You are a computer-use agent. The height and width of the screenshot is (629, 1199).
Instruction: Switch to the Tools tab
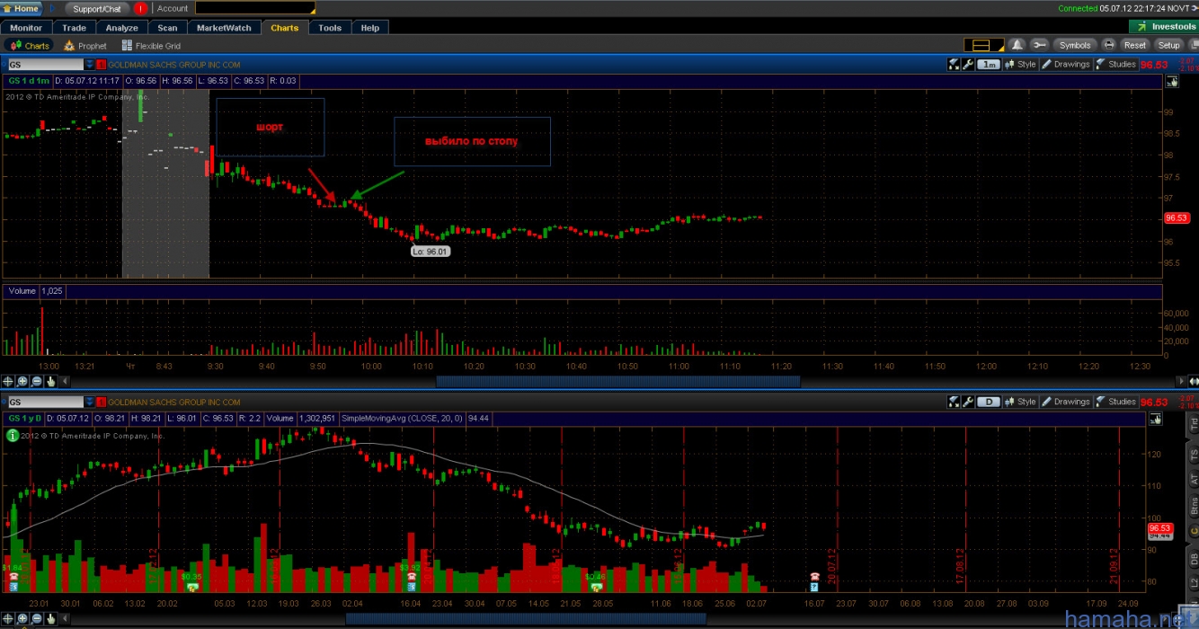[x=330, y=28]
